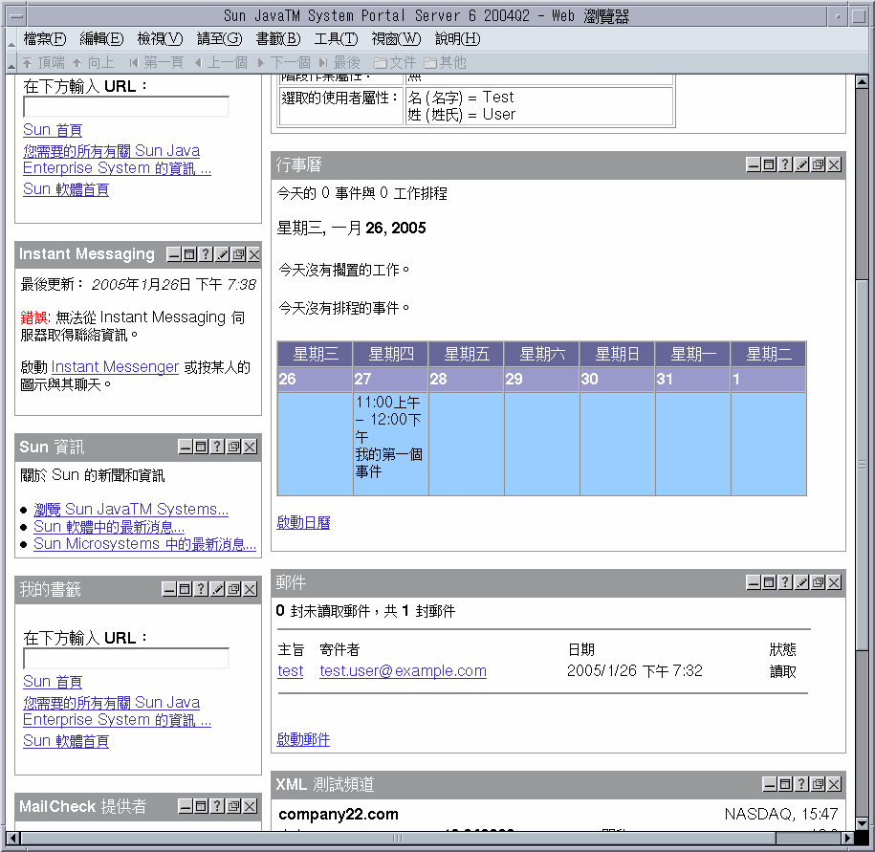Click the 頂端 toolbar button
Screen dimensions: 875x852
point(44,62)
